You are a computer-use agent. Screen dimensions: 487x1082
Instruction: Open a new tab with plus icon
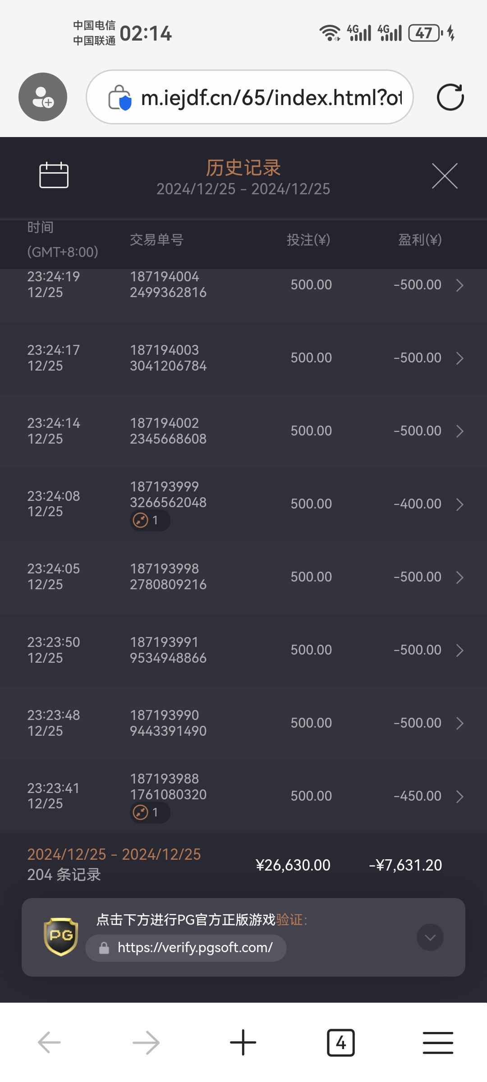[243, 1042]
